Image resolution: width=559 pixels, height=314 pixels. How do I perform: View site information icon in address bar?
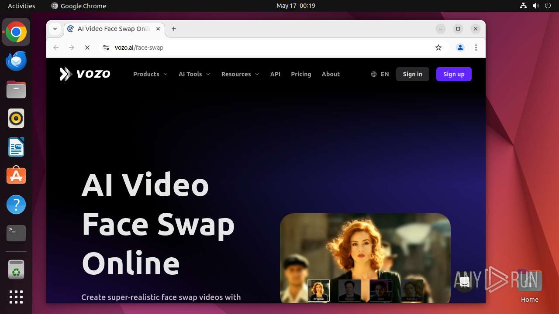106,48
